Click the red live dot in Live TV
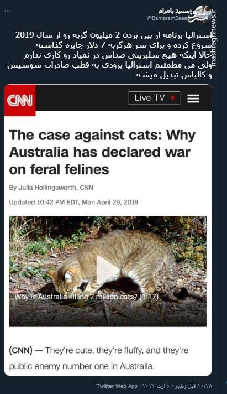The image size is (227, 394). click(172, 98)
